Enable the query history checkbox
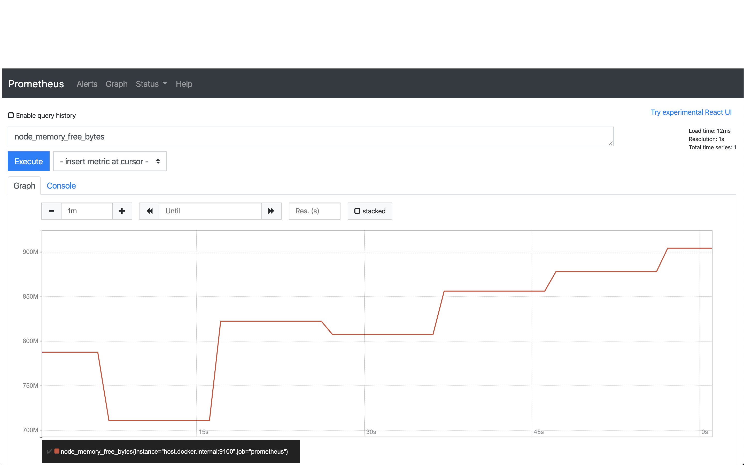This screenshot has width=744, height=465. [11, 115]
